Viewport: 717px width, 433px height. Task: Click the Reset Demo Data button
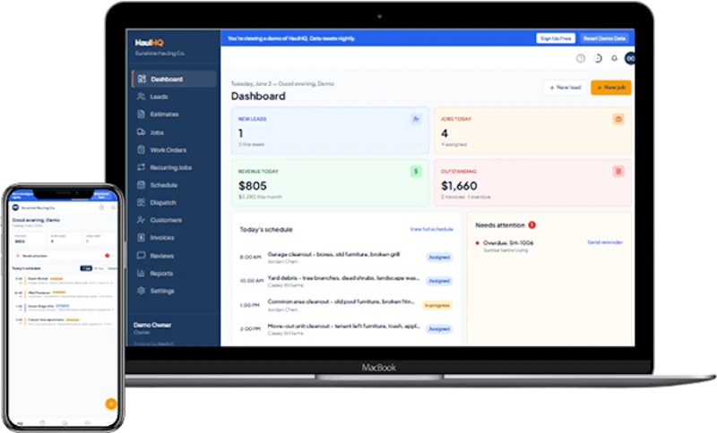point(604,38)
